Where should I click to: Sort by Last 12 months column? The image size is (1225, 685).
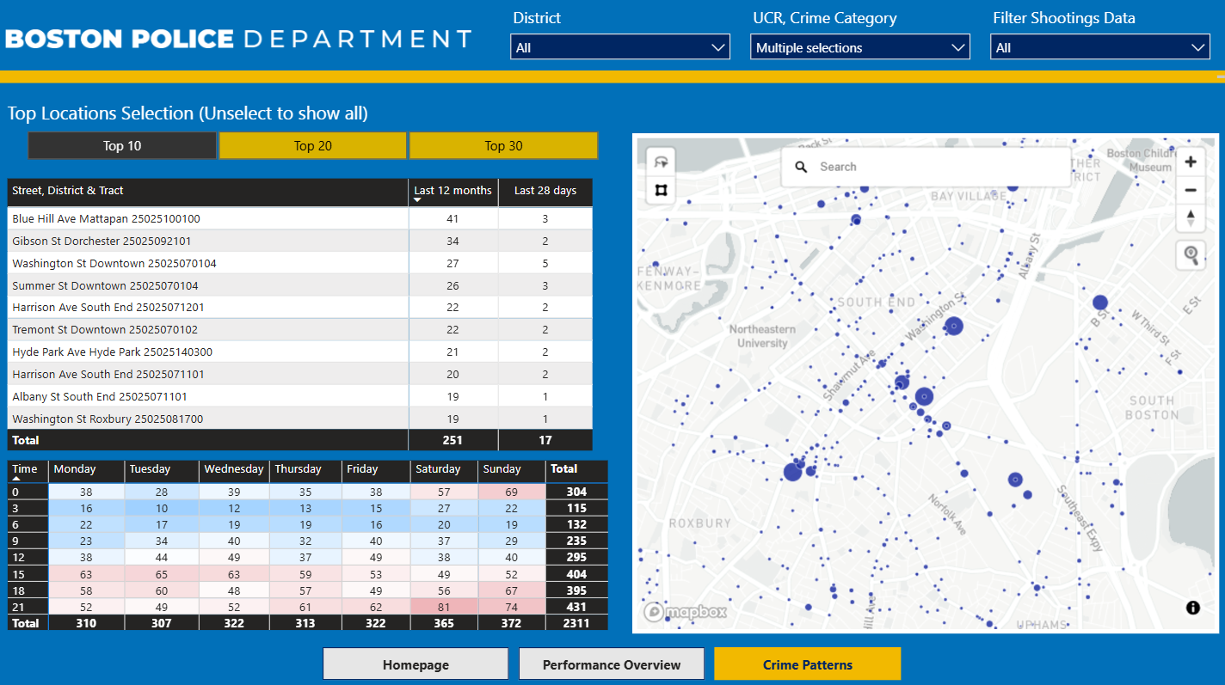coord(453,191)
